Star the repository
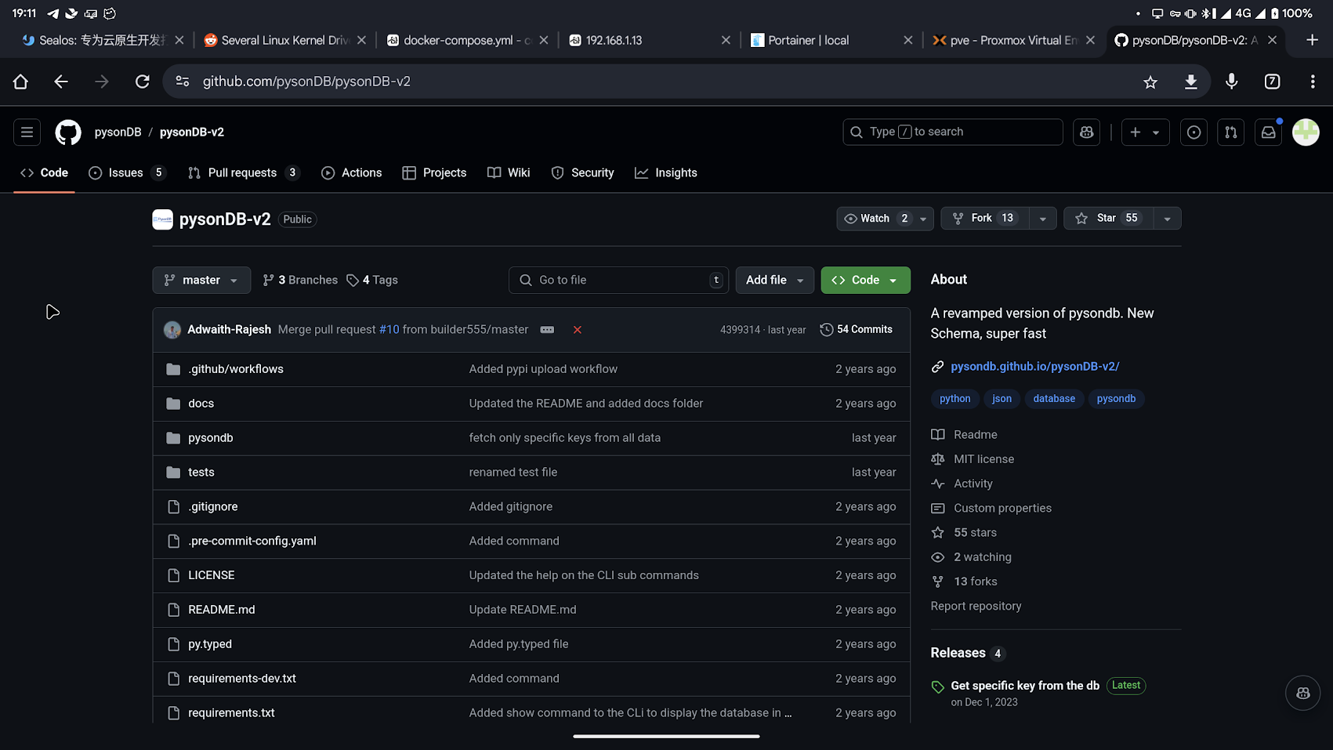1333x750 pixels. pyautogui.click(x=1108, y=219)
